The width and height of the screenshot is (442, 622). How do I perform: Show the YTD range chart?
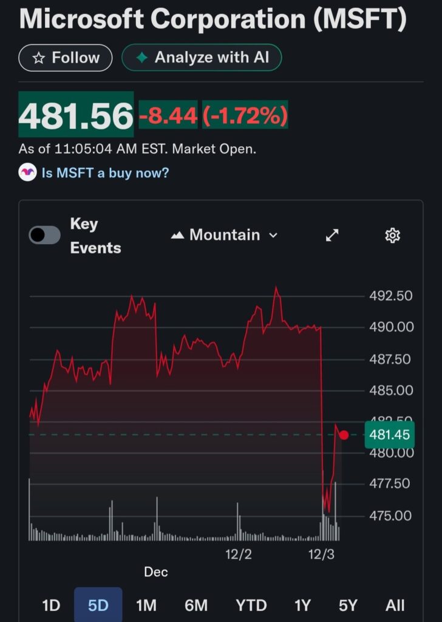(251, 606)
